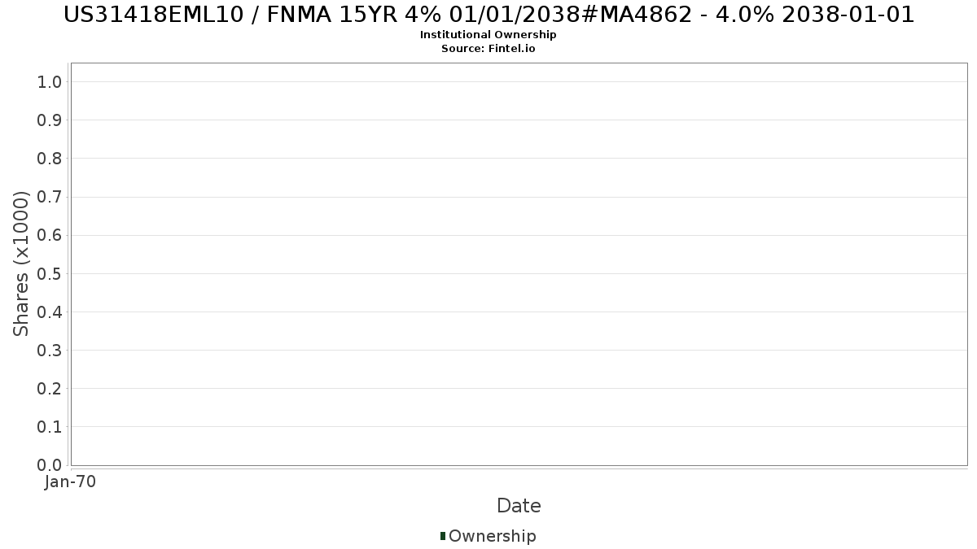Click the 0.8 y-axis tick label
The width and height of the screenshot is (977, 549).
(x=50, y=158)
